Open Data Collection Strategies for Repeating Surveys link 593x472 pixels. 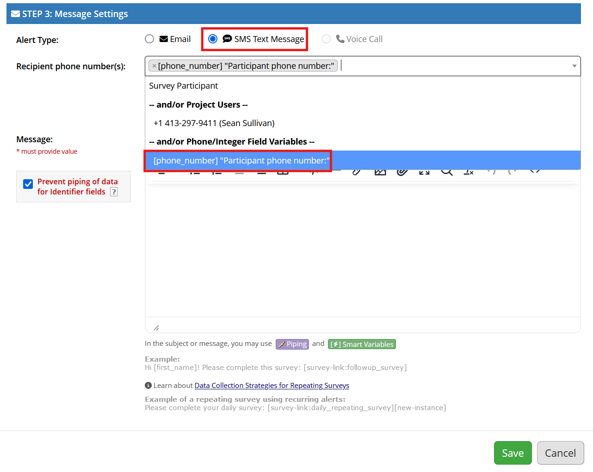pyautogui.click(x=272, y=386)
